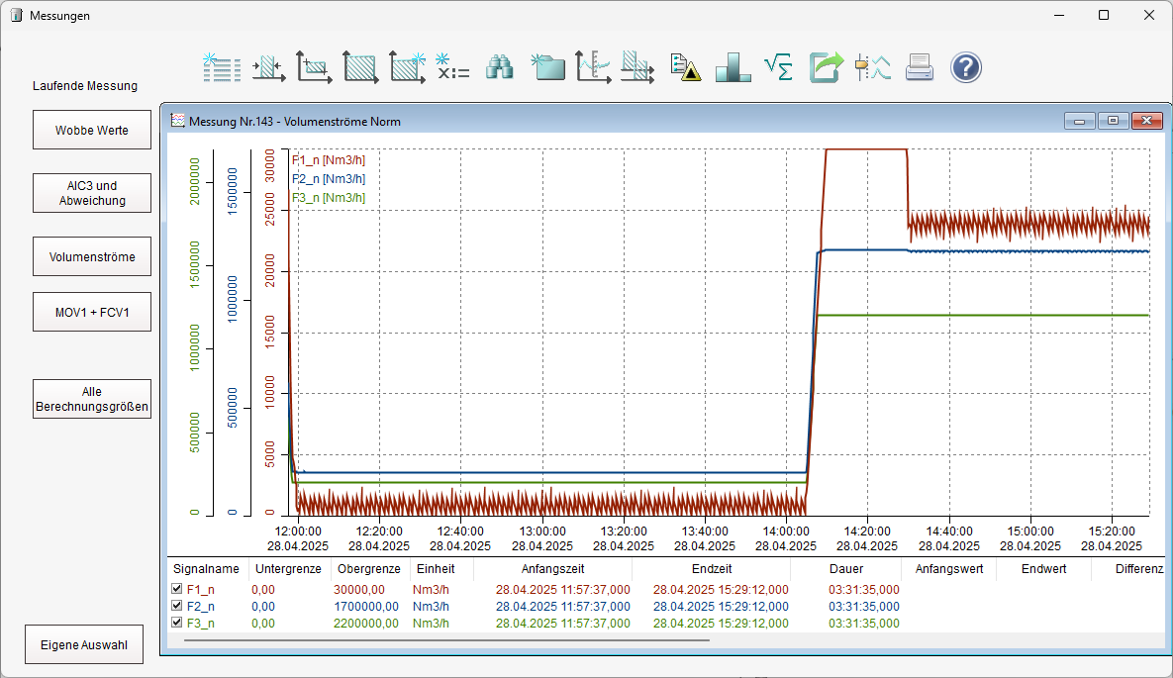The image size is (1173, 678).
Task: Open the Wobbe Werte measurement view
Action: [92, 131]
